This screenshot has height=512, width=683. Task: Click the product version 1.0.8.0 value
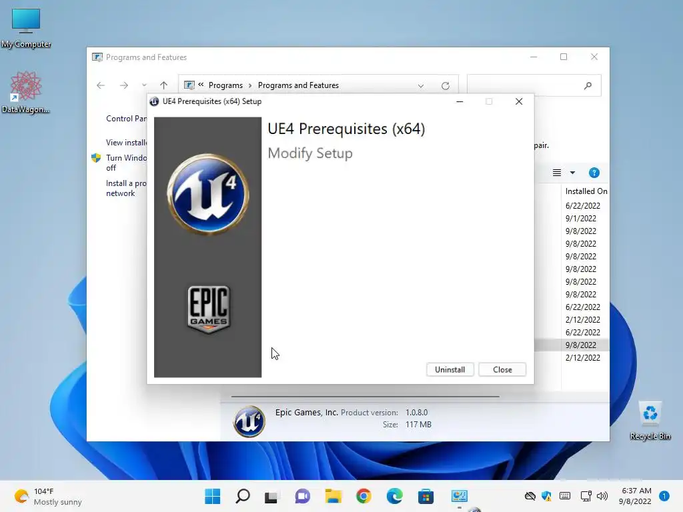(416, 412)
